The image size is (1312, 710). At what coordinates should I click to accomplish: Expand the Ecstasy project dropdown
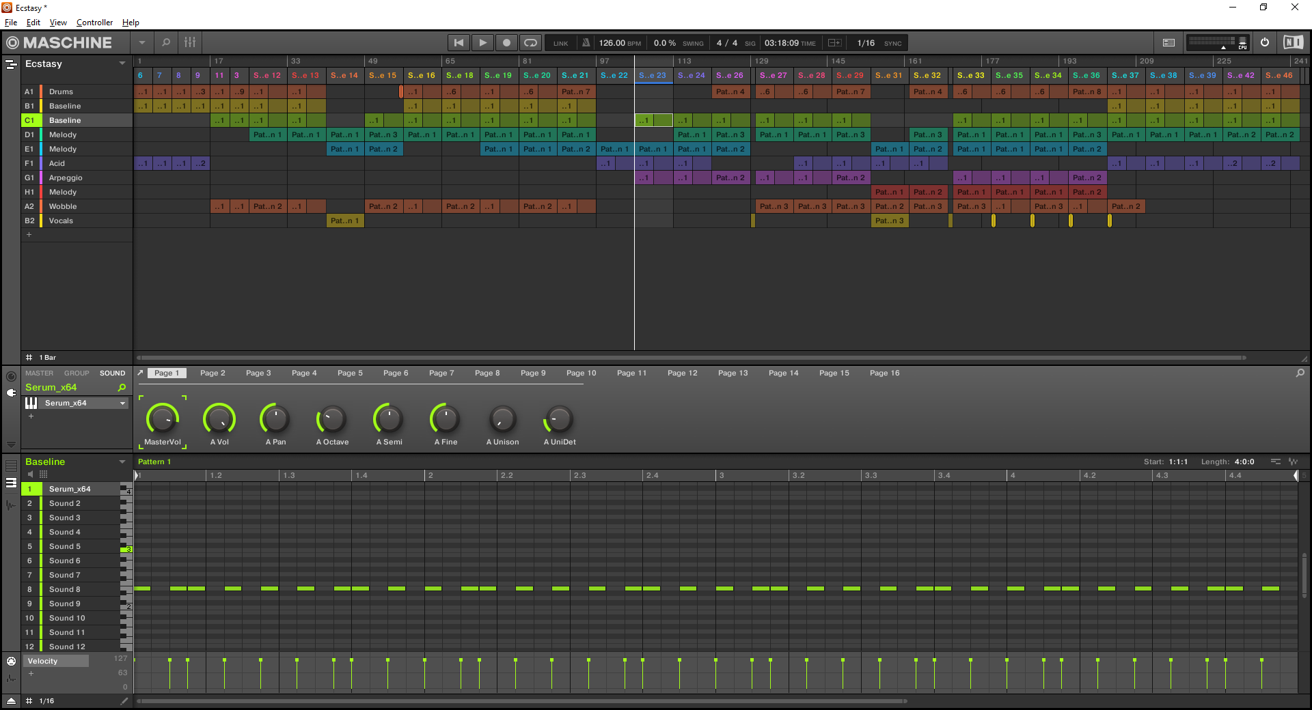122,63
